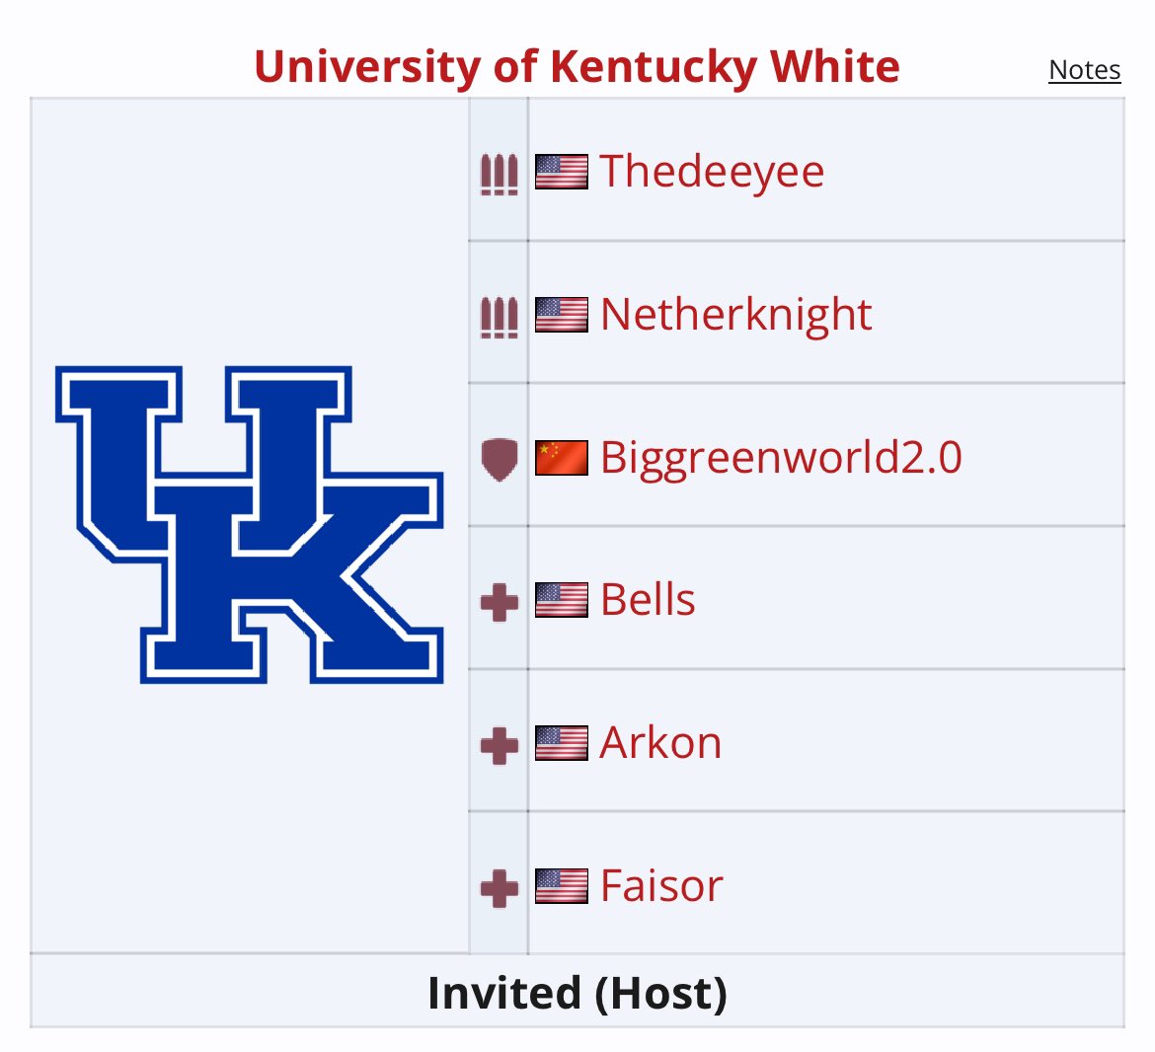Viewport: 1155px width, 1052px height.
Task: Click the support cross icon beside Arkon
Action: (499, 745)
